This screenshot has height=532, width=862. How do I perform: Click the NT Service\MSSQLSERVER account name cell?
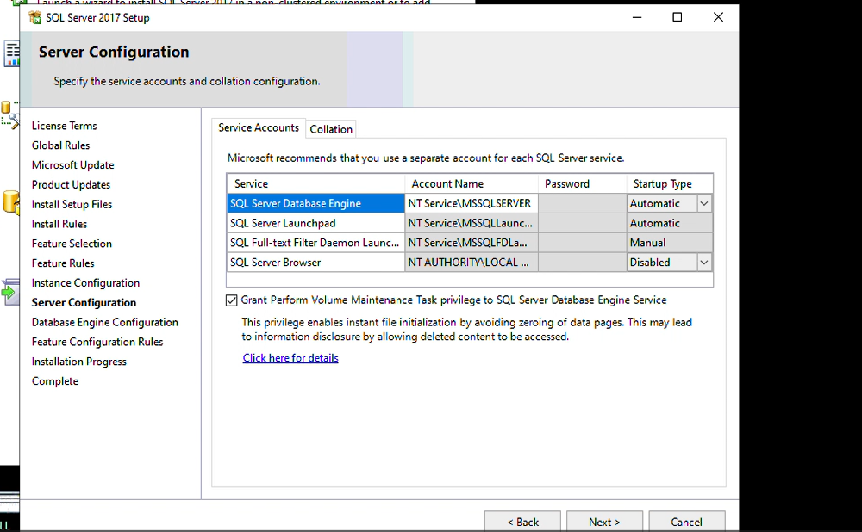coord(472,204)
